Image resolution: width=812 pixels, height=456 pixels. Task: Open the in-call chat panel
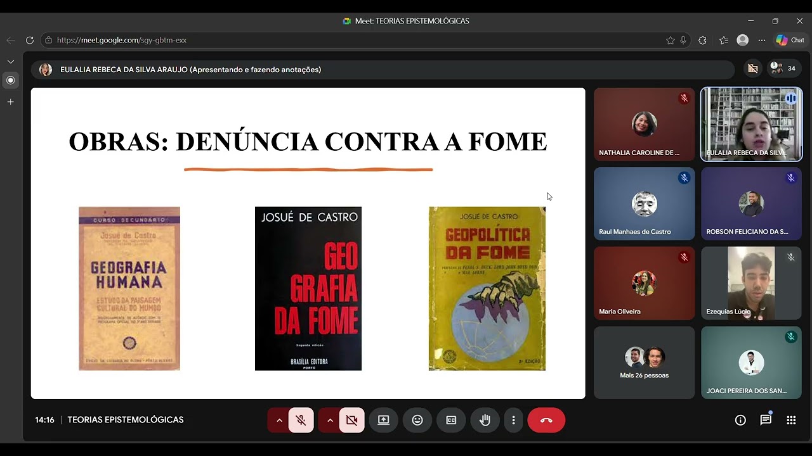[766, 420]
